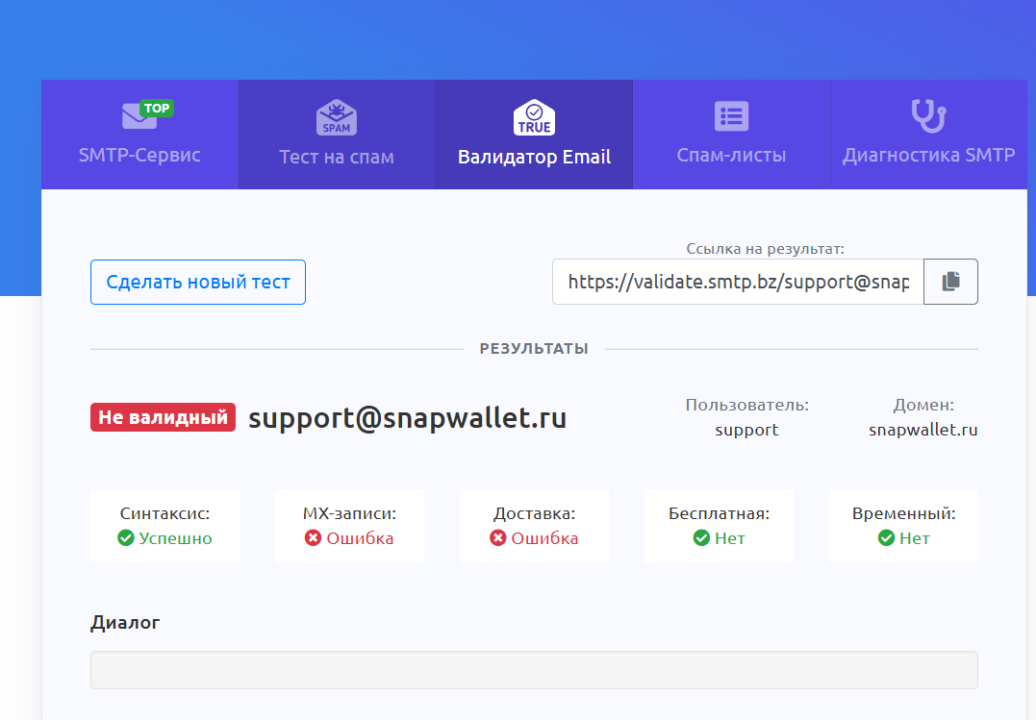The height and width of the screenshot is (720, 1036).
Task: Select the result link input field
Action: click(736, 281)
